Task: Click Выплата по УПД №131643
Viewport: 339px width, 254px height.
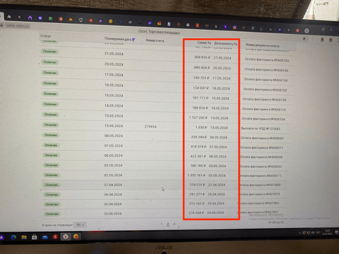Action: [261, 129]
